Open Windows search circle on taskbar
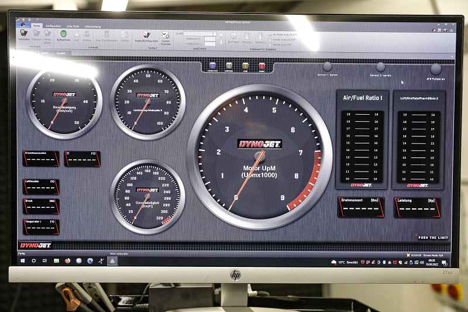This screenshot has width=468, height=312. (x=34, y=260)
